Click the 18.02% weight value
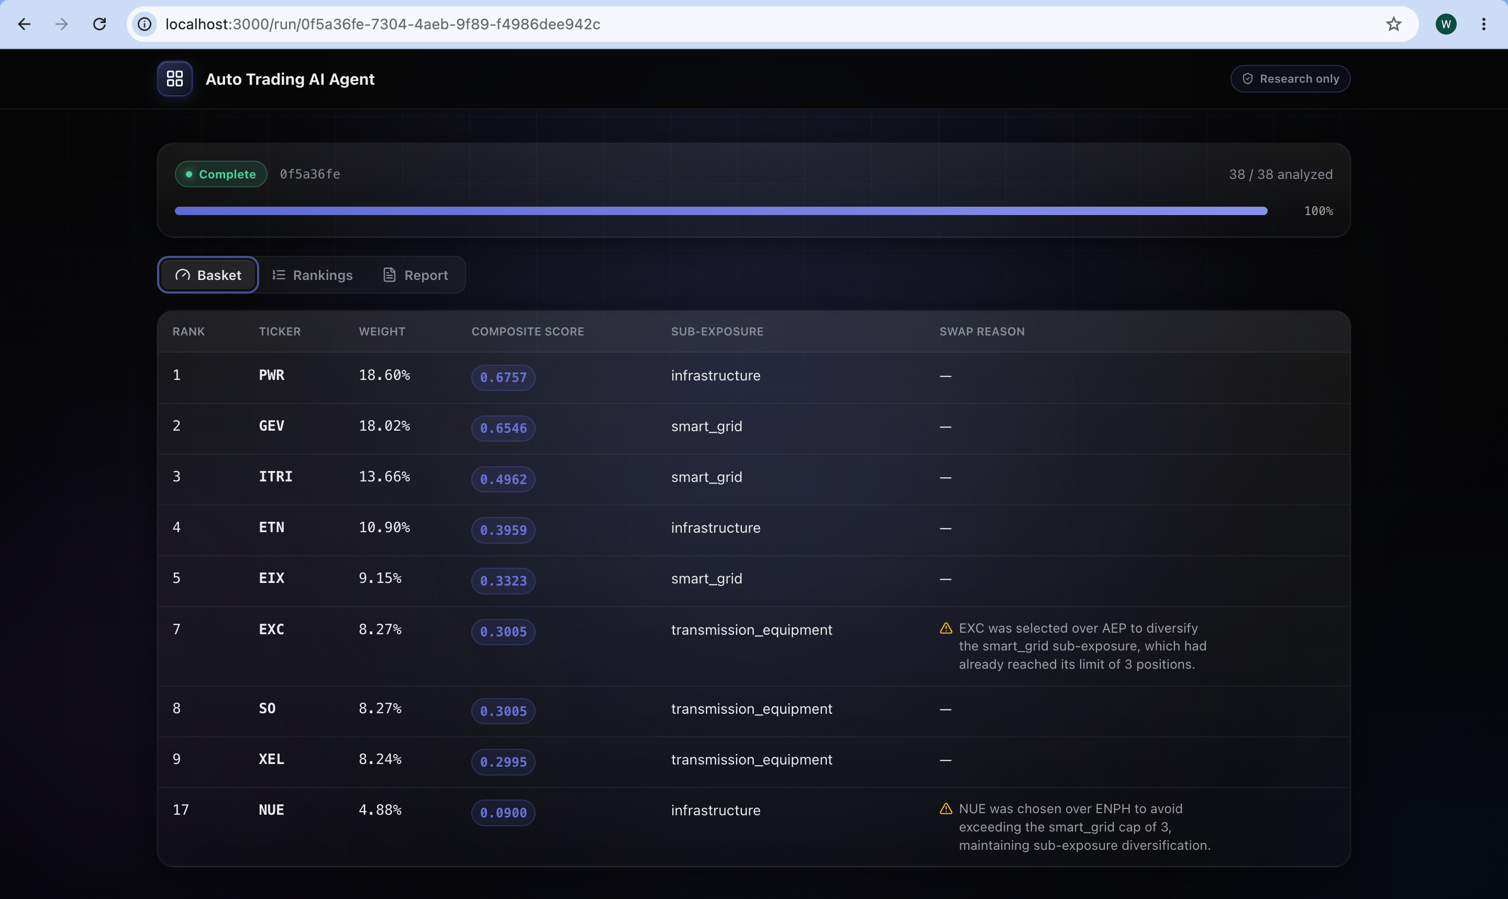The width and height of the screenshot is (1508, 899). [384, 426]
